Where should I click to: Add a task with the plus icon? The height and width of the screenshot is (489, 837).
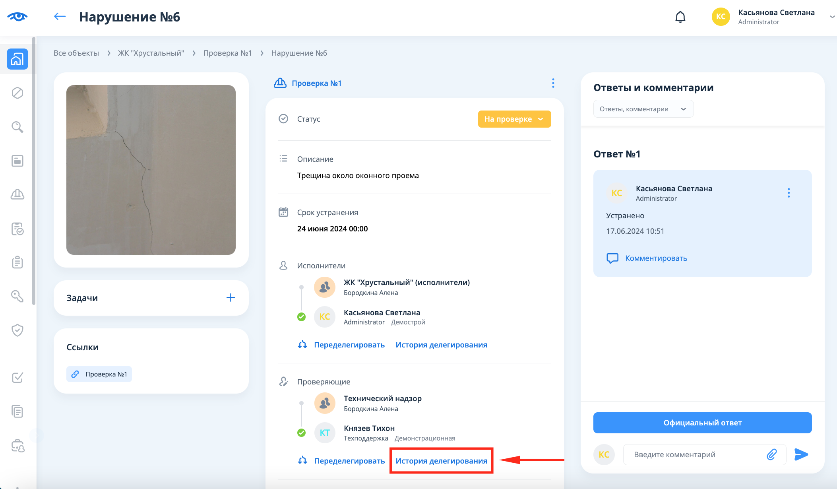(231, 298)
